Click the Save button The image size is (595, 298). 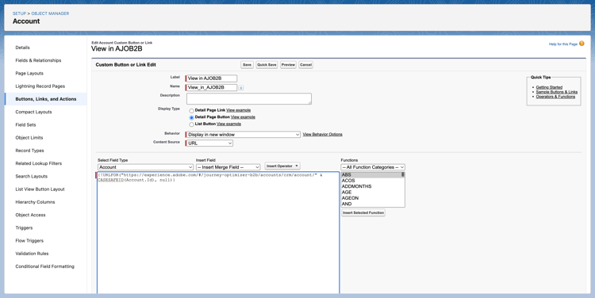click(x=247, y=65)
